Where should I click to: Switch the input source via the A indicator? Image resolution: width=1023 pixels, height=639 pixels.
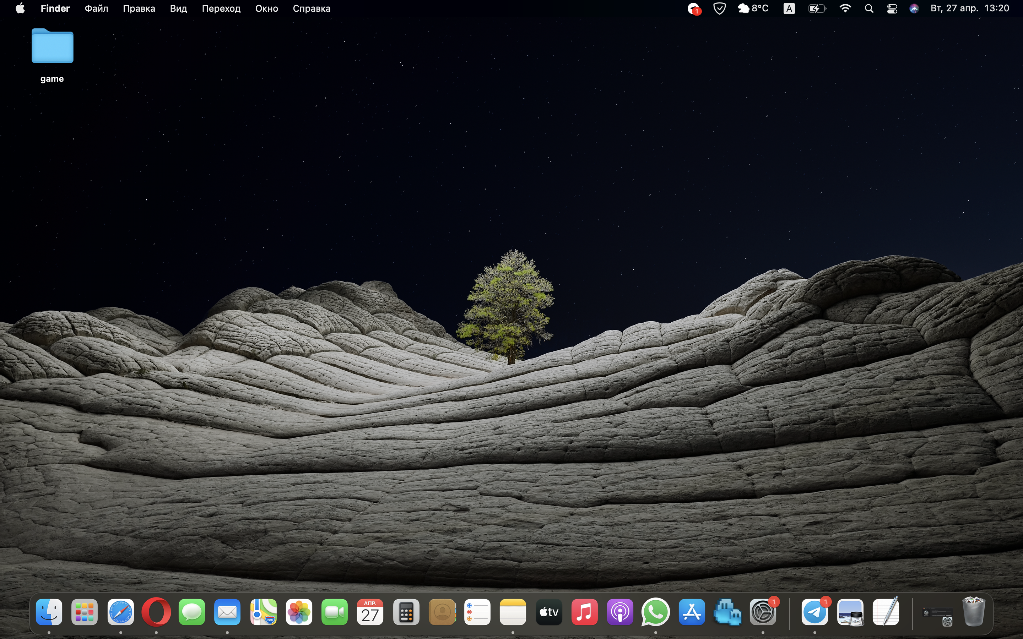click(789, 9)
